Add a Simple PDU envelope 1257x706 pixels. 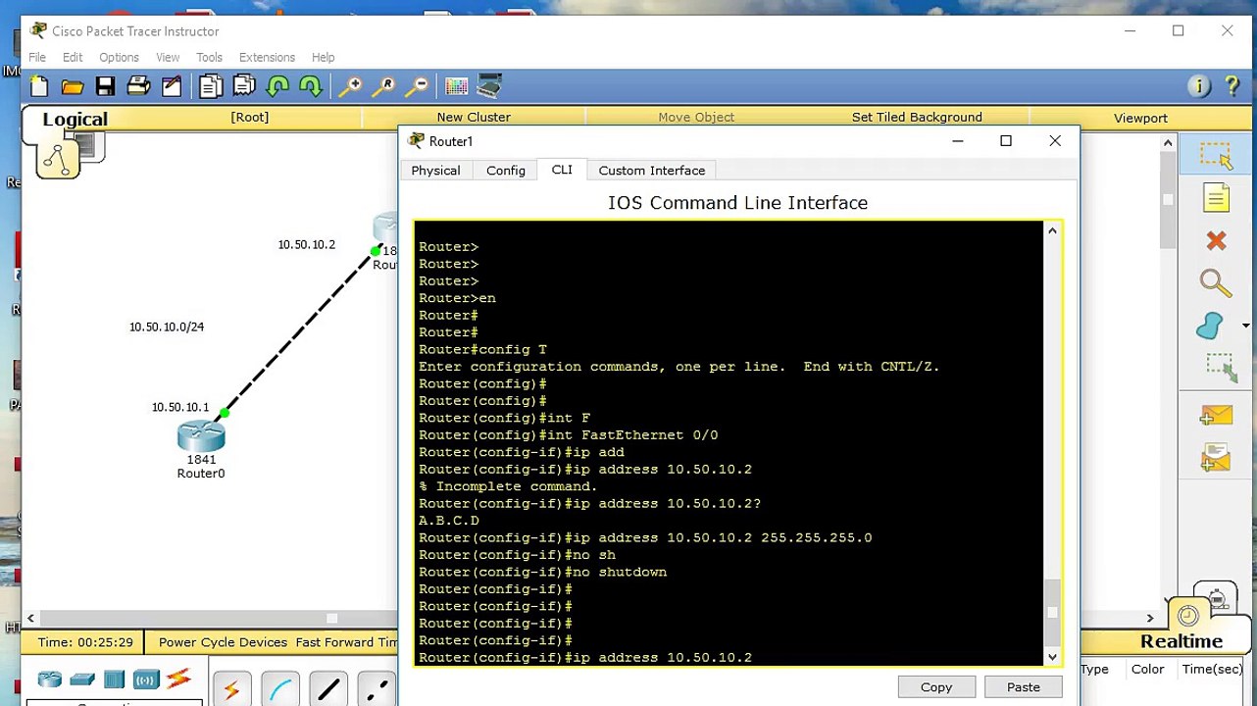click(1216, 416)
